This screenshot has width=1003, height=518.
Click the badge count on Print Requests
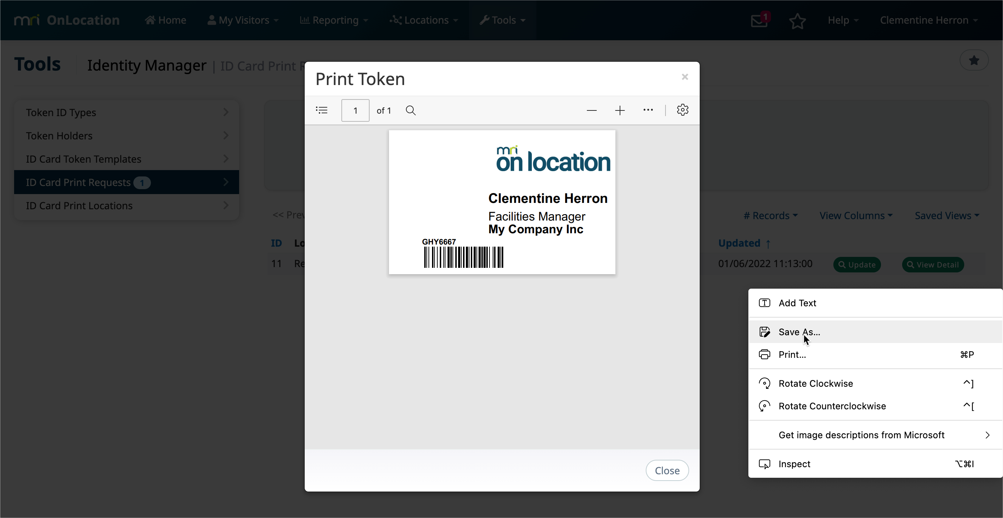pos(142,182)
